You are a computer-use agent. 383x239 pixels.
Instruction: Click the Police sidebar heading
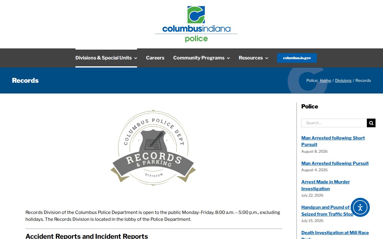pos(310,106)
